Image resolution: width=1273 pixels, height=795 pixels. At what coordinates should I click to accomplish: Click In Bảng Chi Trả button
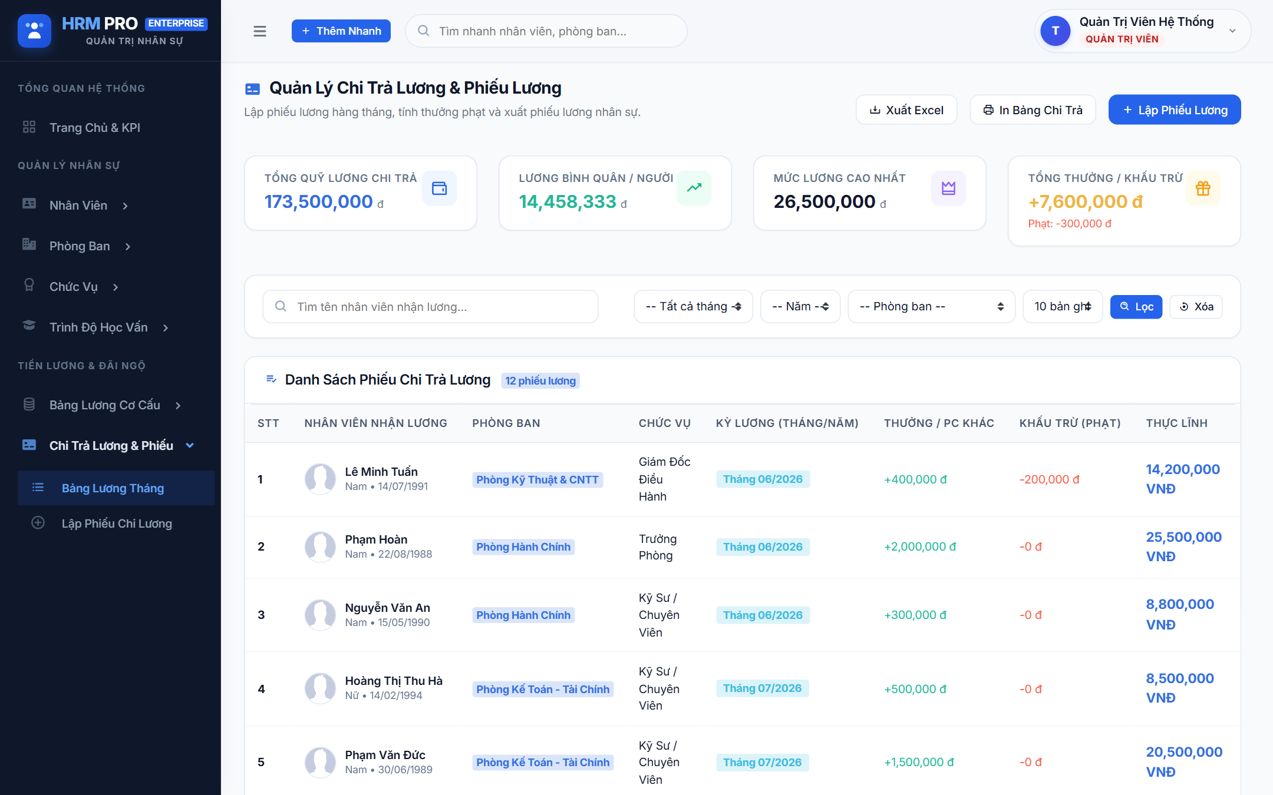click(x=1033, y=110)
